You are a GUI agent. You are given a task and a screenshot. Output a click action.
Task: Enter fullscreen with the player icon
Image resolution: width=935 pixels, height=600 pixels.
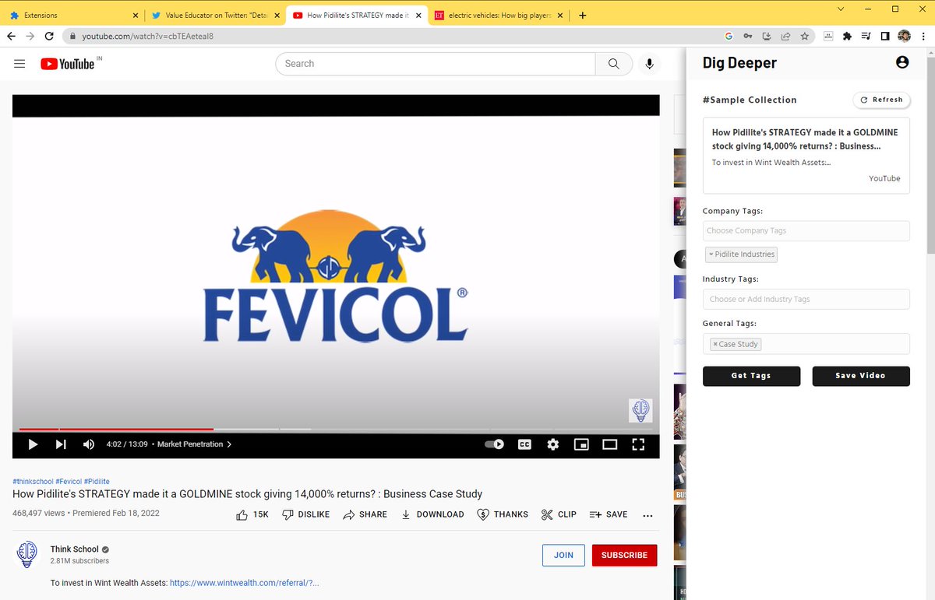638,444
